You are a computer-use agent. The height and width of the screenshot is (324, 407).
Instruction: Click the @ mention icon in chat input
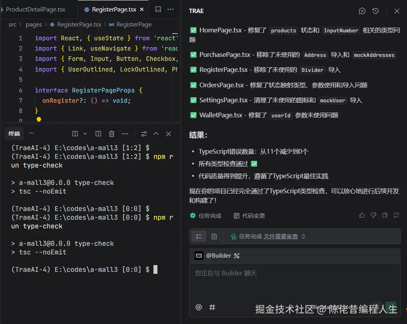[x=199, y=307]
